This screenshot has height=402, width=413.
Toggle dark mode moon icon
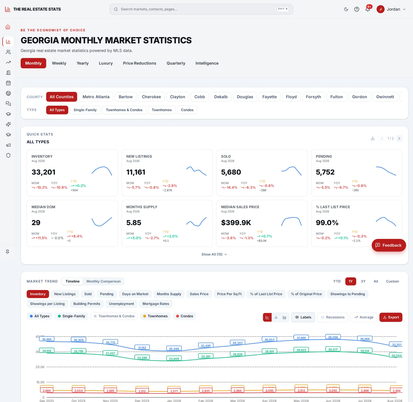tap(346, 9)
